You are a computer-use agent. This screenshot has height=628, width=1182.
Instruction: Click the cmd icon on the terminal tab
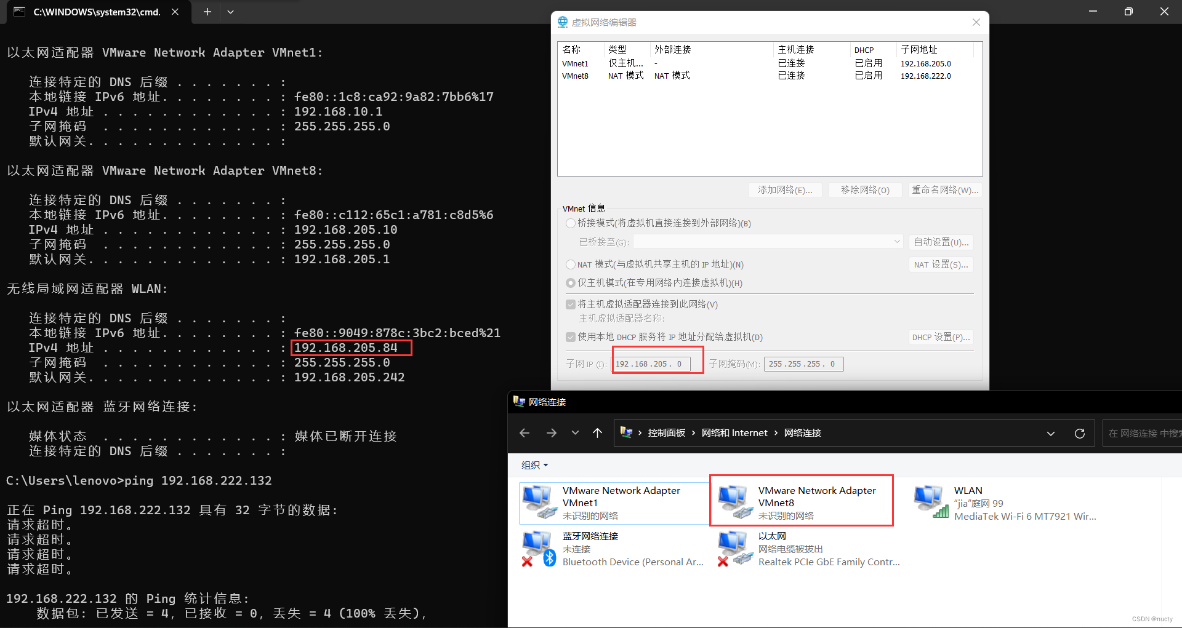pyautogui.click(x=19, y=12)
